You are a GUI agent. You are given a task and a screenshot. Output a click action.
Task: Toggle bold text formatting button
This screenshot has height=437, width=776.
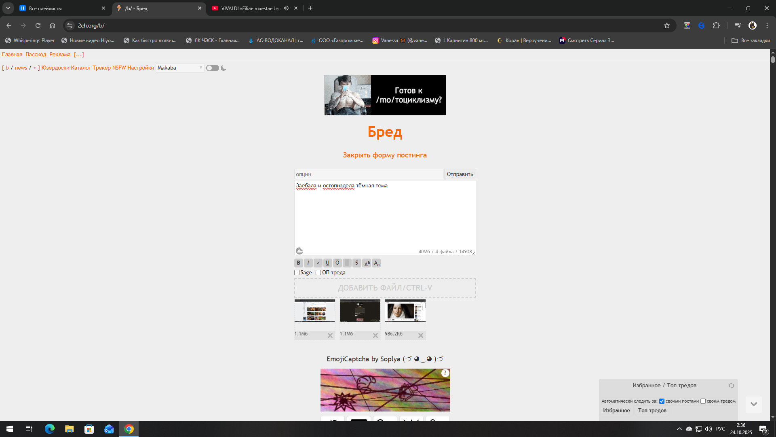pyautogui.click(x=298, y=263)
